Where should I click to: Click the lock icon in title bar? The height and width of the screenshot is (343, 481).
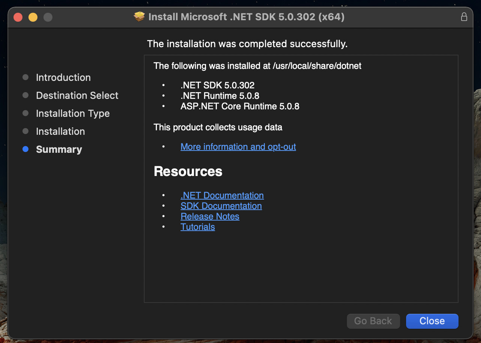click(464, 17)
